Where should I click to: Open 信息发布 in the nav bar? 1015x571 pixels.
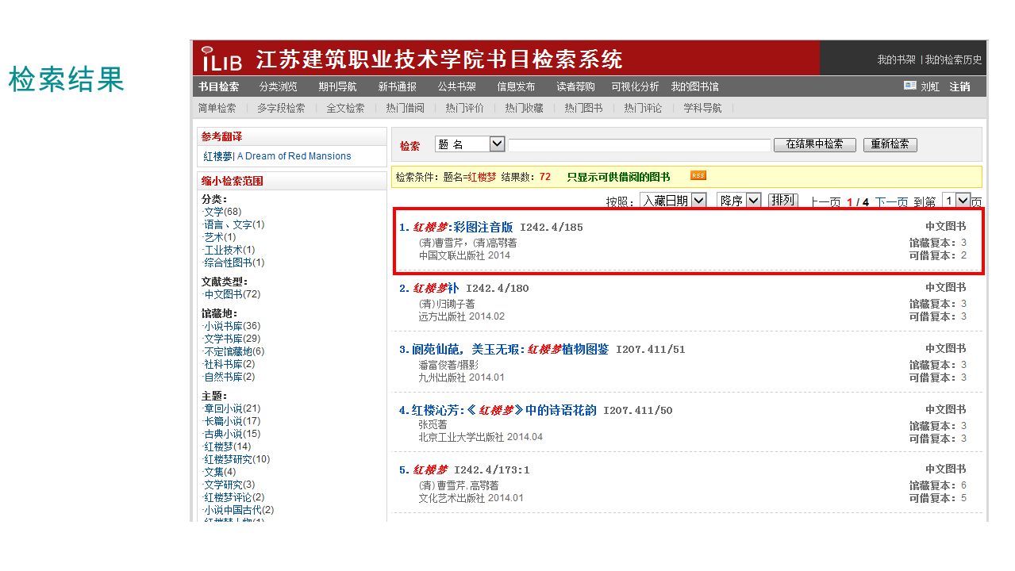tap(516, 86)
